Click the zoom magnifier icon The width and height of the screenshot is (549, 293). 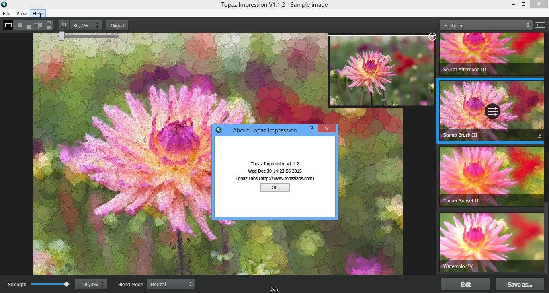(64, 25)
